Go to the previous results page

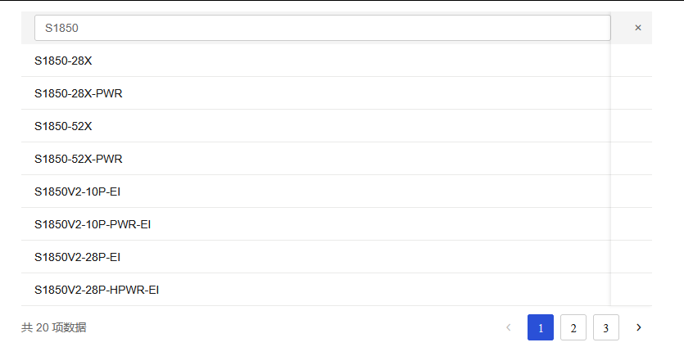[x=508, y=327]
